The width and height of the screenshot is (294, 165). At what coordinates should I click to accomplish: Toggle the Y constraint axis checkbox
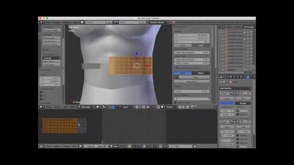(x=41, y=96)
